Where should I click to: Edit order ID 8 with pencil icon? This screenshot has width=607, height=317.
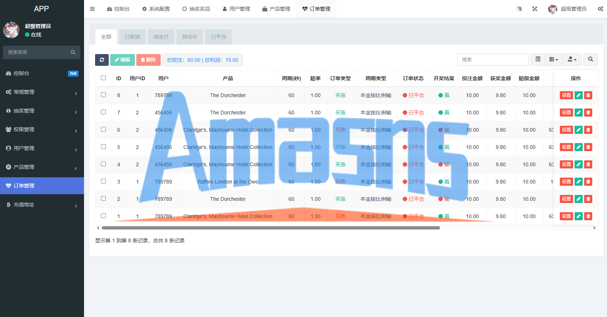coord(579,95)
